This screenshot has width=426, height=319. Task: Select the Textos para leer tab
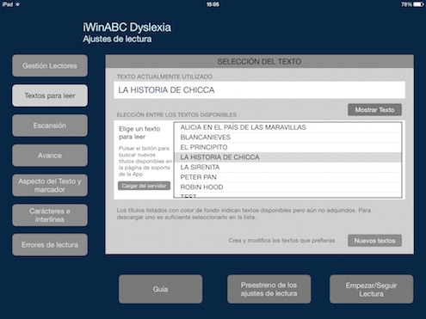pyautogui.click(x=50, y=95)
